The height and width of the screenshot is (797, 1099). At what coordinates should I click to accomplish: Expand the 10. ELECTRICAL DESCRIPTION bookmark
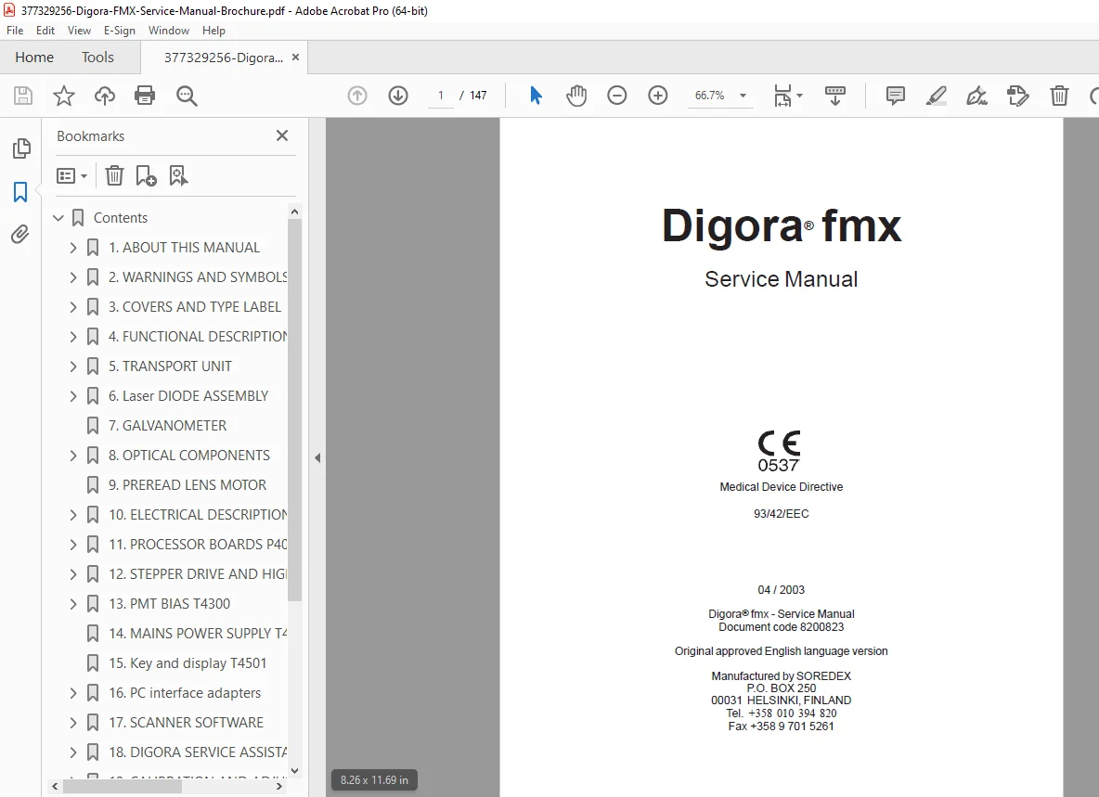(73, 515)
